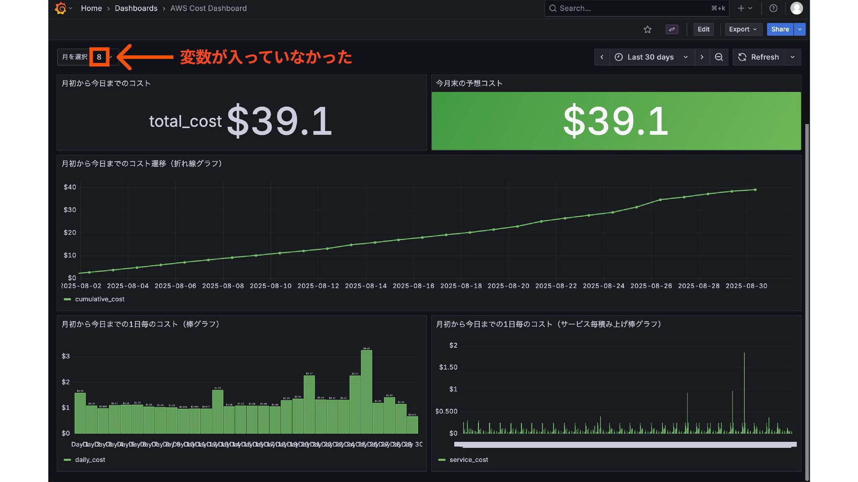Open the help question-mark icon
Viewport: 858px width, 482px height.
773,8
